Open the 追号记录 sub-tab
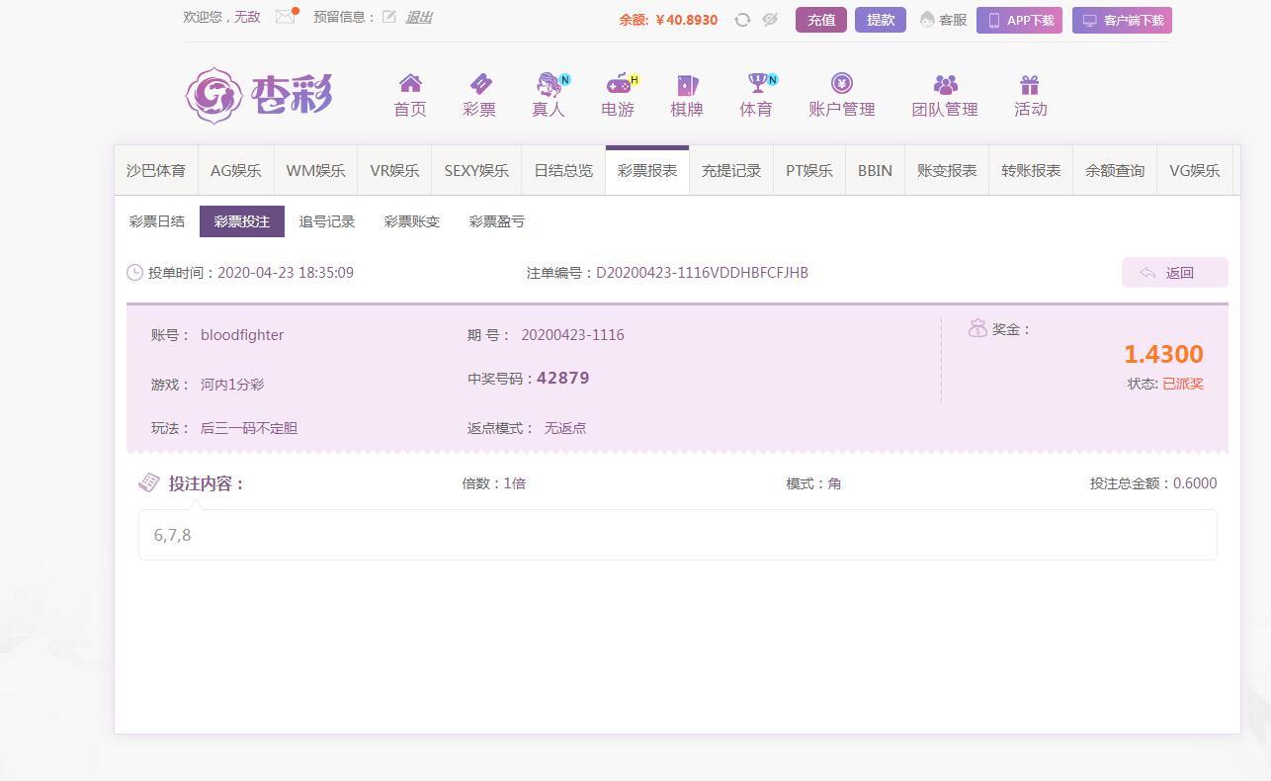The image size is (1271, 781). click(x=327, y=221)
